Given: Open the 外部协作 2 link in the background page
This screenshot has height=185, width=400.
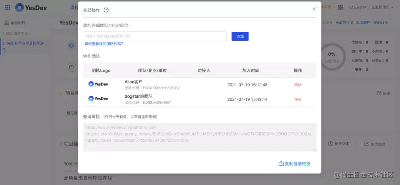Looking at the screenshot, I should tap(344, 23).
